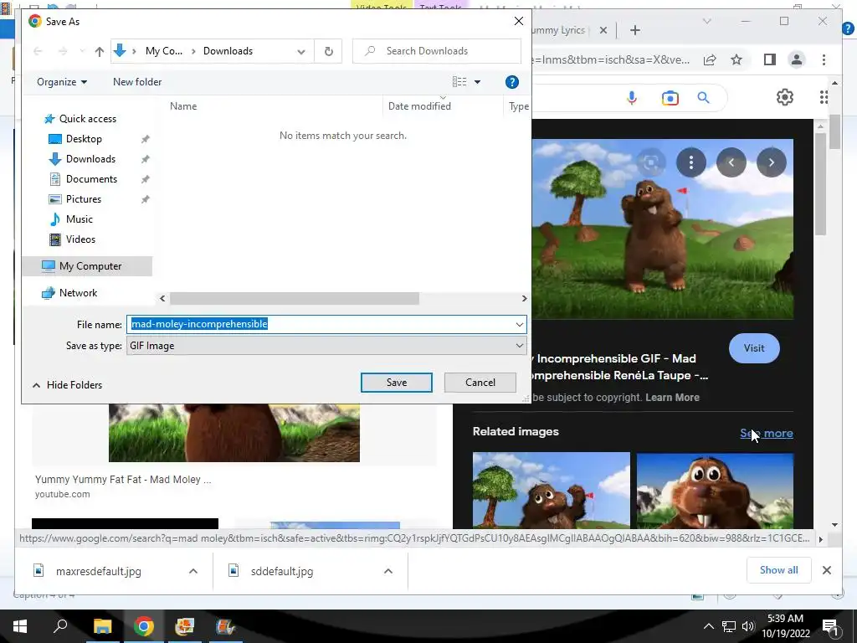Screen dimensions: 857x643
Task: Open Music in the navigation pane
Action: pyautogui.click(x=80, y=219)
